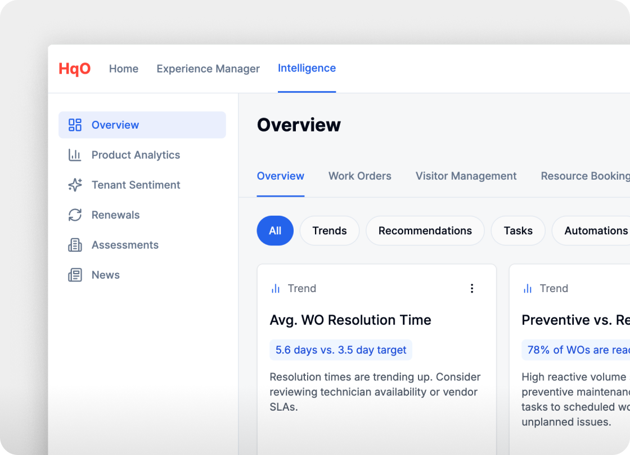Click the Tenant Sentiment sparkle icon
630x455 pixels.
75,185
